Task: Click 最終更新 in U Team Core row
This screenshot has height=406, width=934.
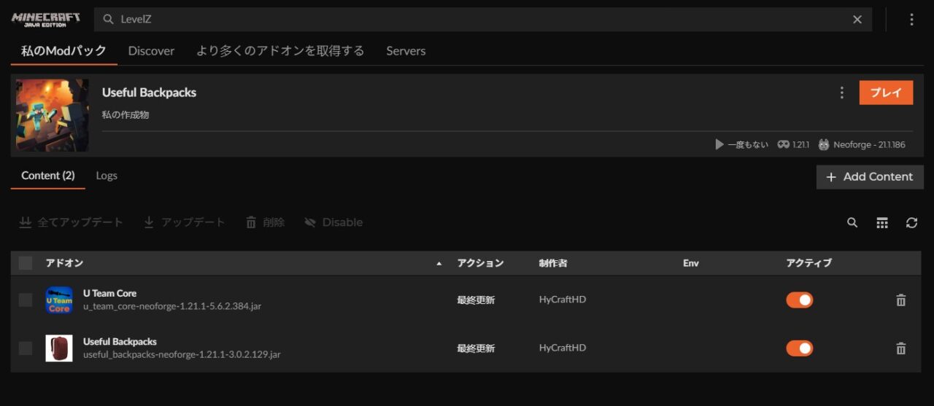Action: point(476,300)
